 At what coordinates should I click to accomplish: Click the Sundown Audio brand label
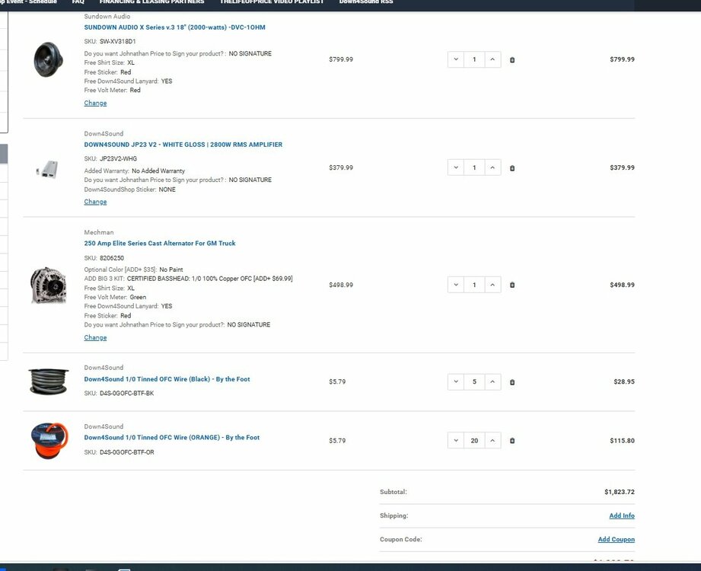coord(107,17)
